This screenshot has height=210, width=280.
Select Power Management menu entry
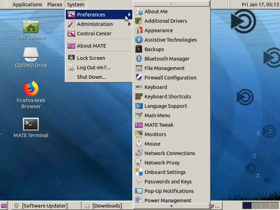pos(171,200)
